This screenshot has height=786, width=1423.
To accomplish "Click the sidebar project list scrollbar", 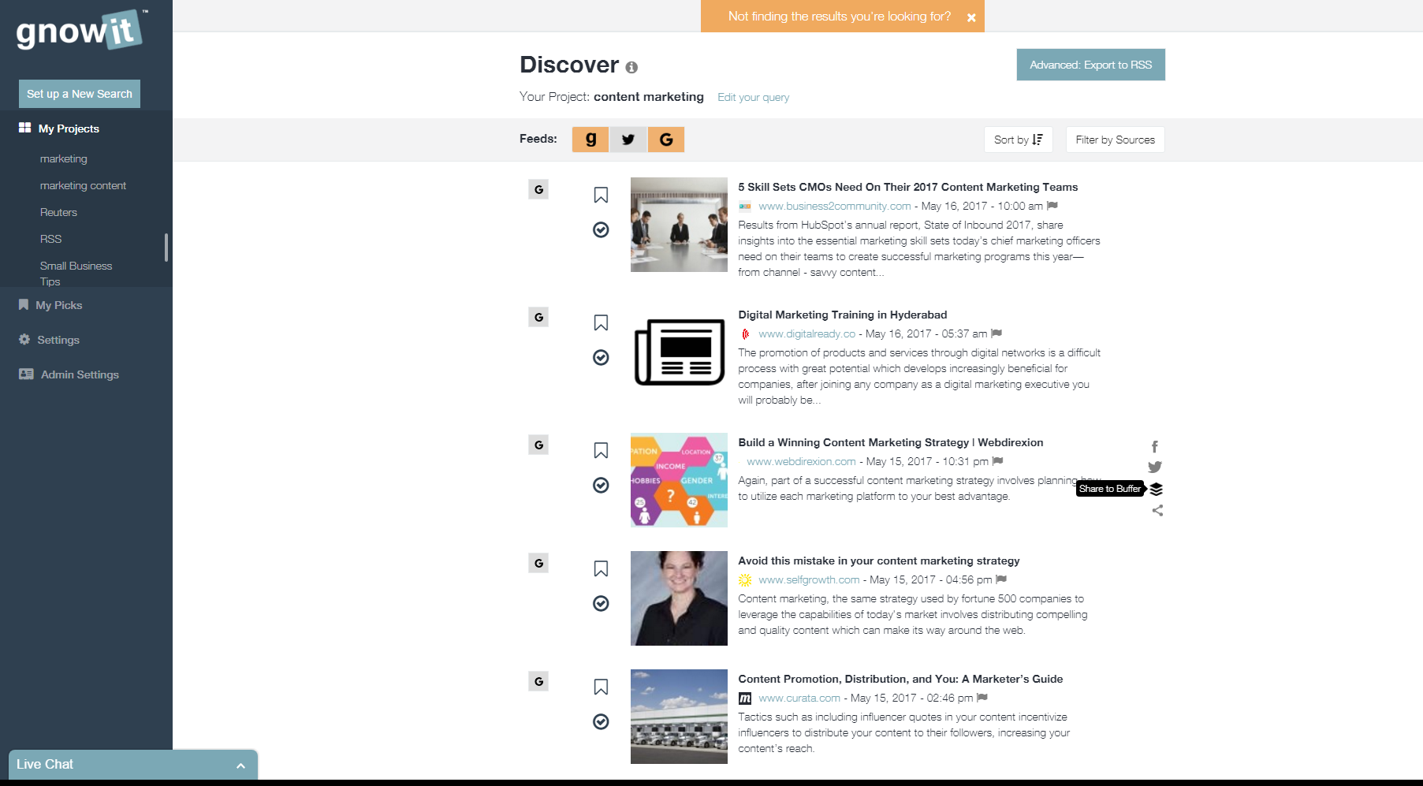I will [x=166, y=247].
